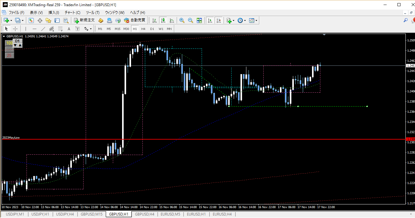
Task: Expand the Periodicity dropdown arrow
Action: coord(245,21)
